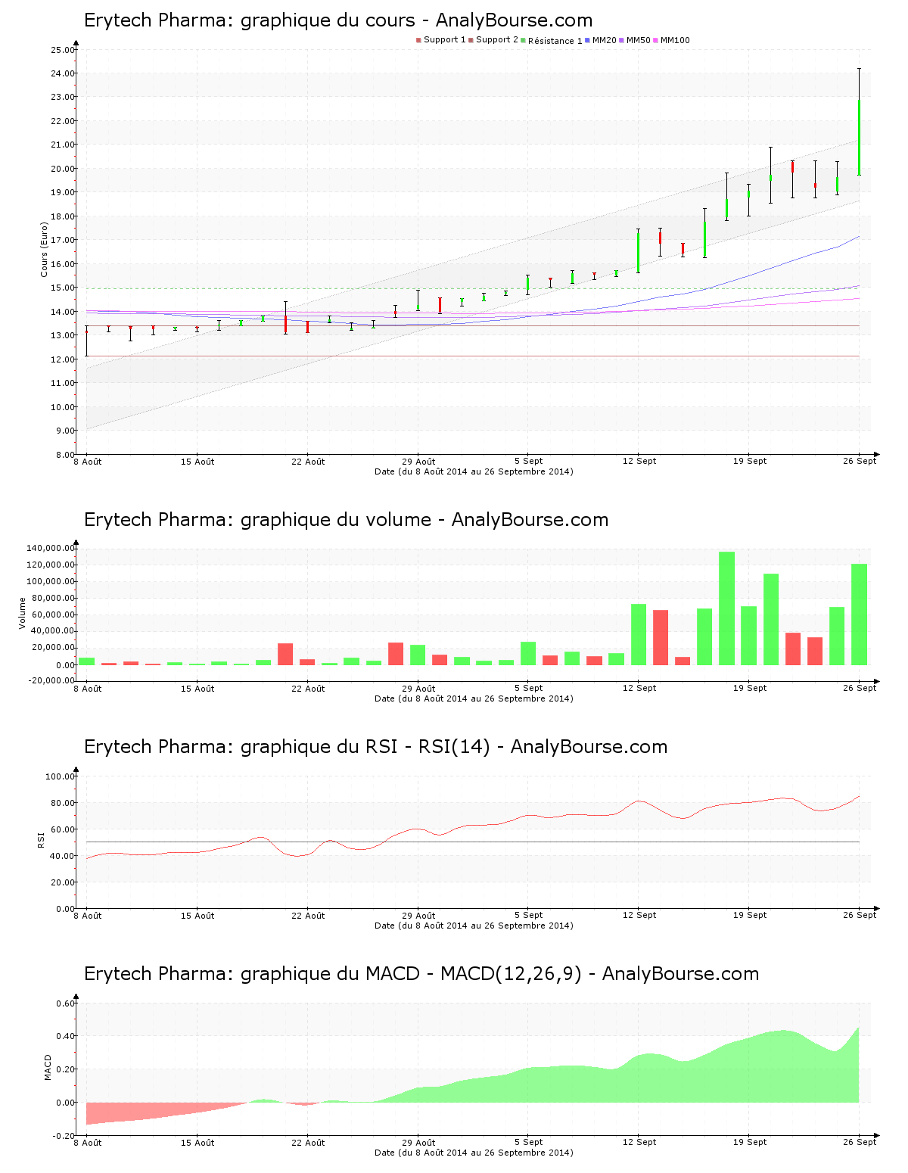Click the date range caption under the price chart
The width and height of the screenshot is (908, 1173).
tap(474, 471)
